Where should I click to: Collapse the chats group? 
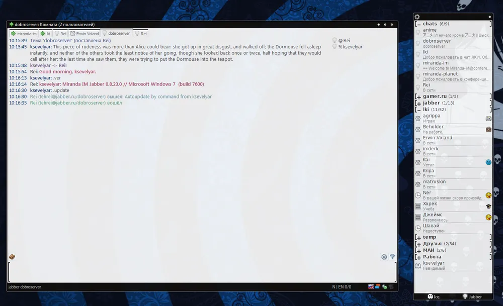[418, 24]
